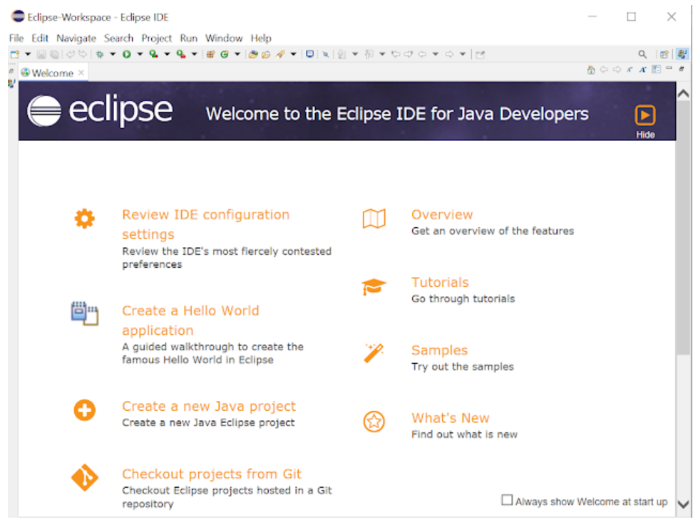Open the What's New link

(x=450, y=418)
